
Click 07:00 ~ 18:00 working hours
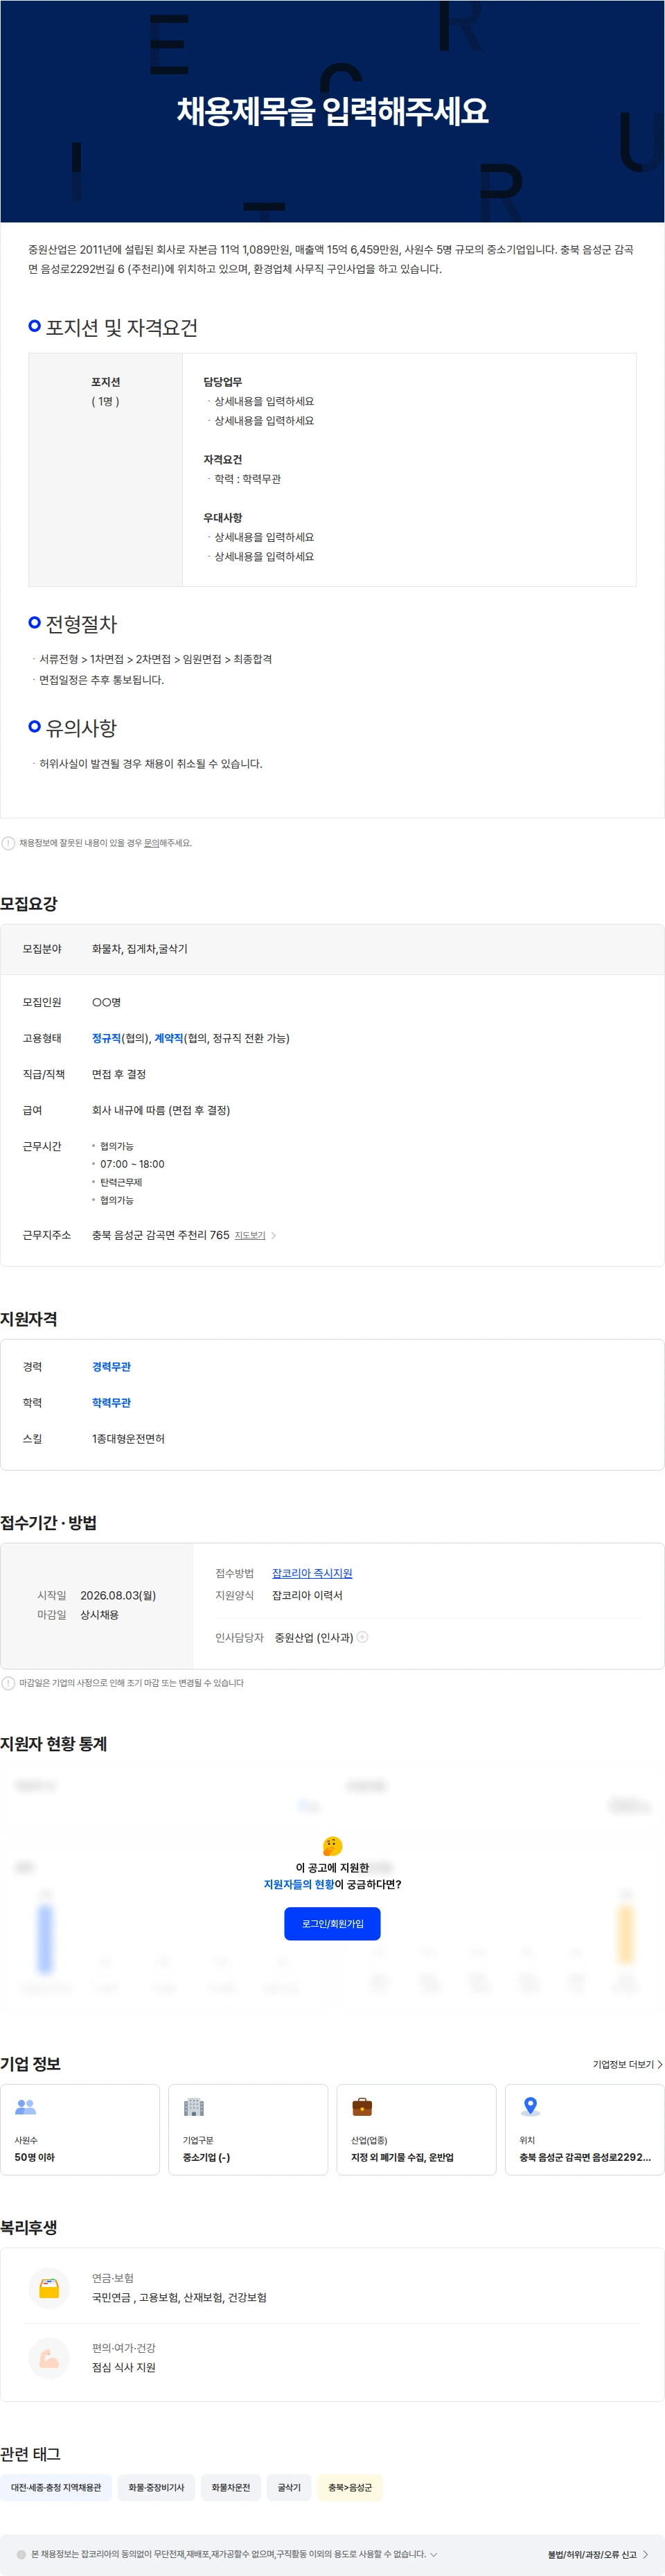click(x=132, y=1164)
